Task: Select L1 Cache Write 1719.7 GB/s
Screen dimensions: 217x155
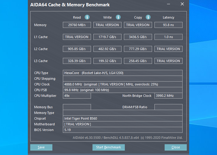Action: pyautogui.click(x=107, y=37)
